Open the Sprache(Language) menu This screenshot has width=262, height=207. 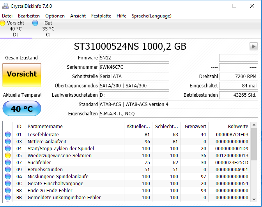tap(152, 16)
